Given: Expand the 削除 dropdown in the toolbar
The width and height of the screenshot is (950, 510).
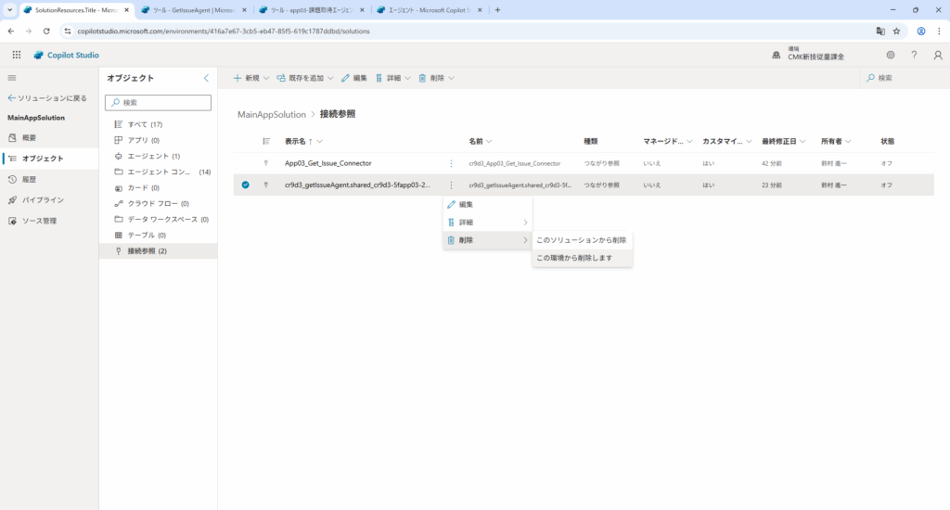Looking at the screenshot, I should coord(436,78).
